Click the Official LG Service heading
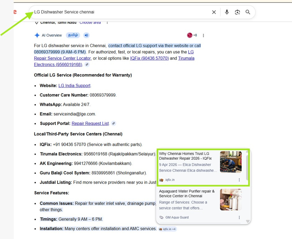The height and width of the screenshot is (239, 292). coord(83,75)
